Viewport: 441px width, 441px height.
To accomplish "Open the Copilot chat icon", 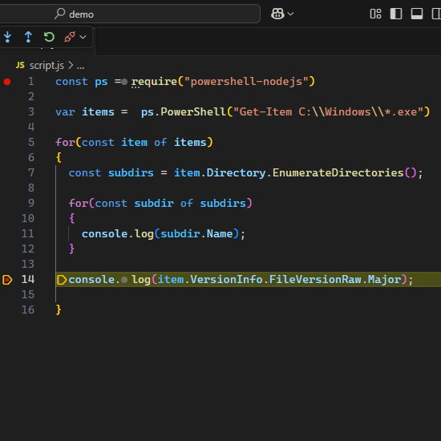I will [x=277, y=14].
